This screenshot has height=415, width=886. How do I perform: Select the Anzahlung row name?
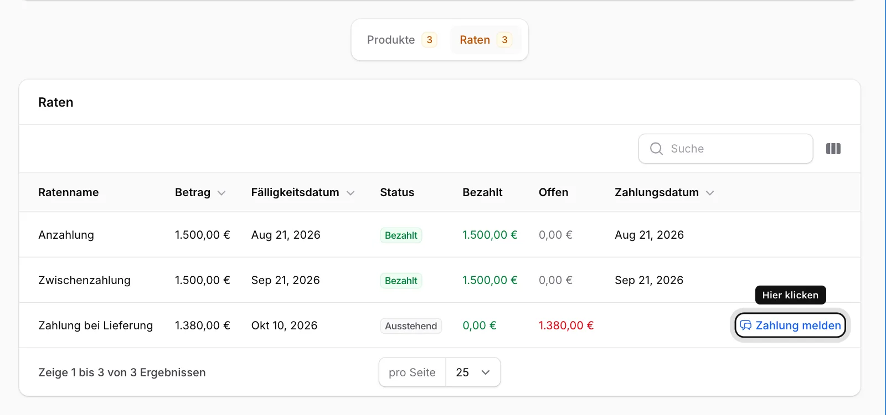(x=66, y=235)
